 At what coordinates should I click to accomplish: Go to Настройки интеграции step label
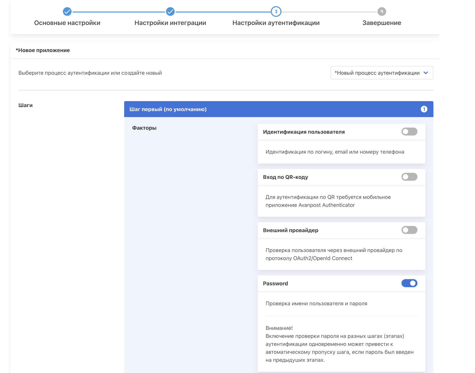pyautogui.click(x=170, y=23)
